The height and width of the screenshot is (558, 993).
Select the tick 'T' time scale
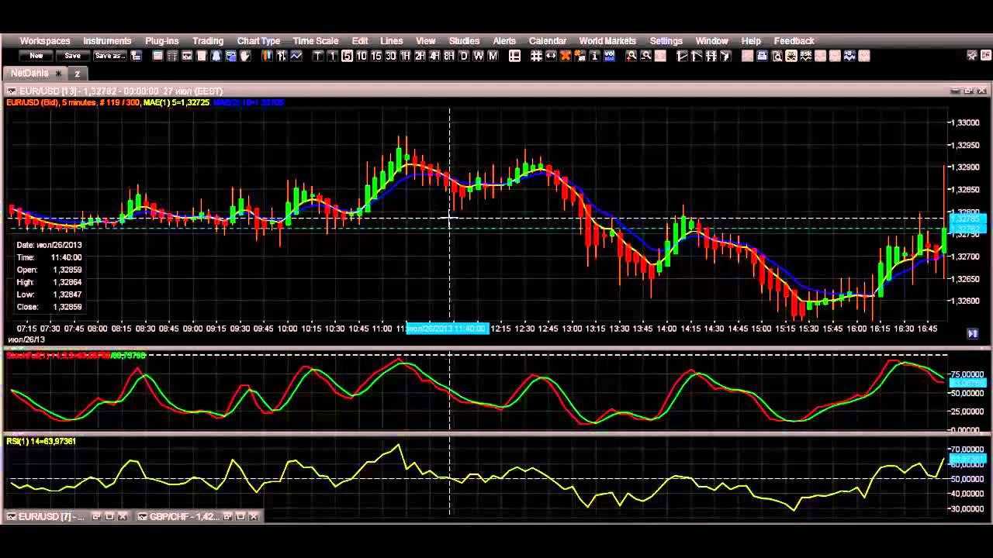tap(318, 56)
